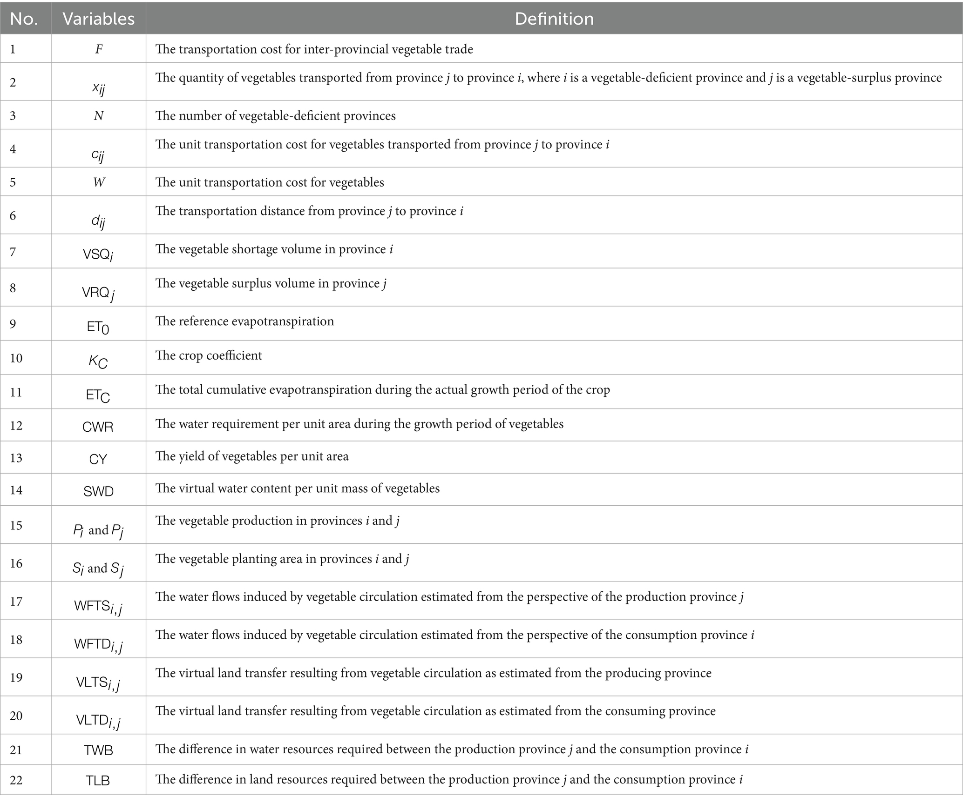Select row number 22 cell
This screenshot has width=963, height=803.
[16, 780]
